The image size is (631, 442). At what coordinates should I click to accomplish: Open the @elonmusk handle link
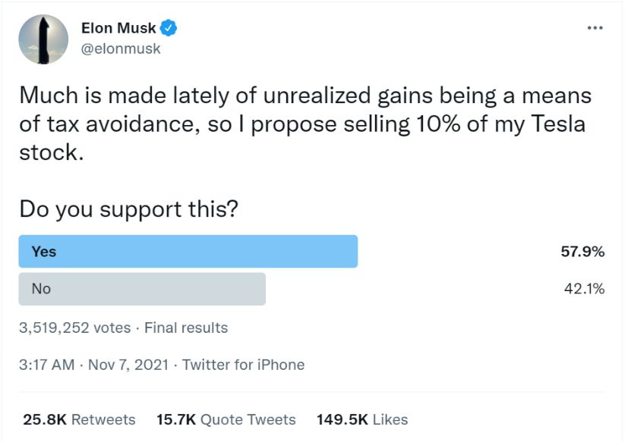pos(121,49)
